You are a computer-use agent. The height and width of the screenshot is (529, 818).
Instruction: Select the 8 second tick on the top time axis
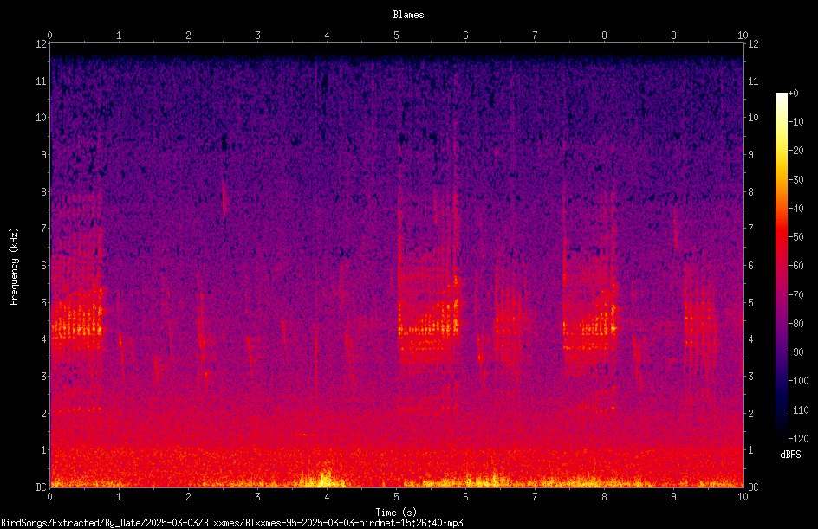pos(604,35)
